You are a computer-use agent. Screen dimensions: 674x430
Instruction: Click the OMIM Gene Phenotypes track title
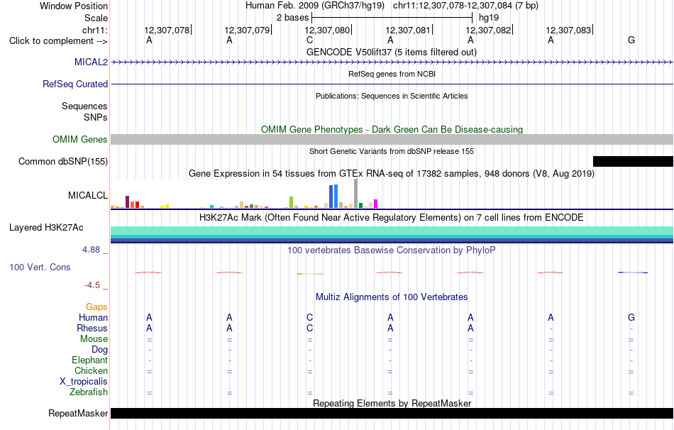[392, 129]
